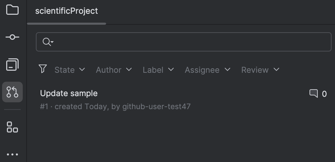The width and height of the screenshot is (335, 162).
Task: Open the Commit tool window
Action: click(x=12, y=37)
